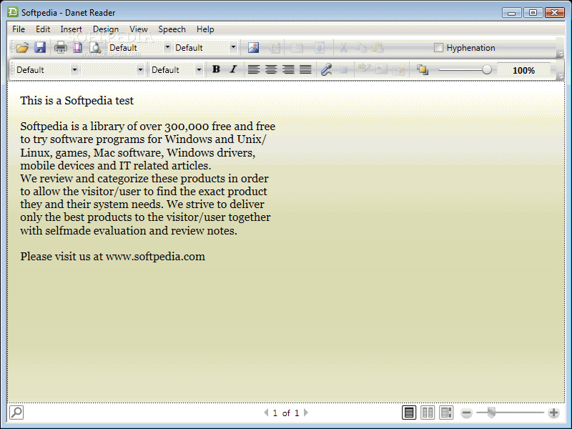Click the line 'Please visit us at www.softpedia.com'

click(x=113, y=257)
